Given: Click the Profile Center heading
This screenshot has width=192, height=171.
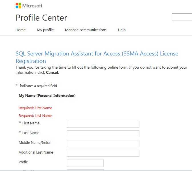Looking at the screenshot, I should coord(41,18).
